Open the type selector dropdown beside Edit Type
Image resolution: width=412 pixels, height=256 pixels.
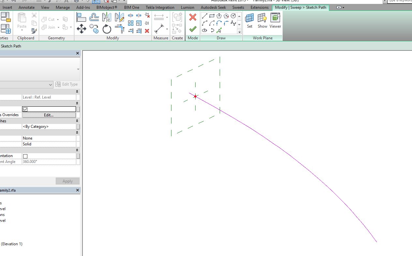(x=50, y=84)
